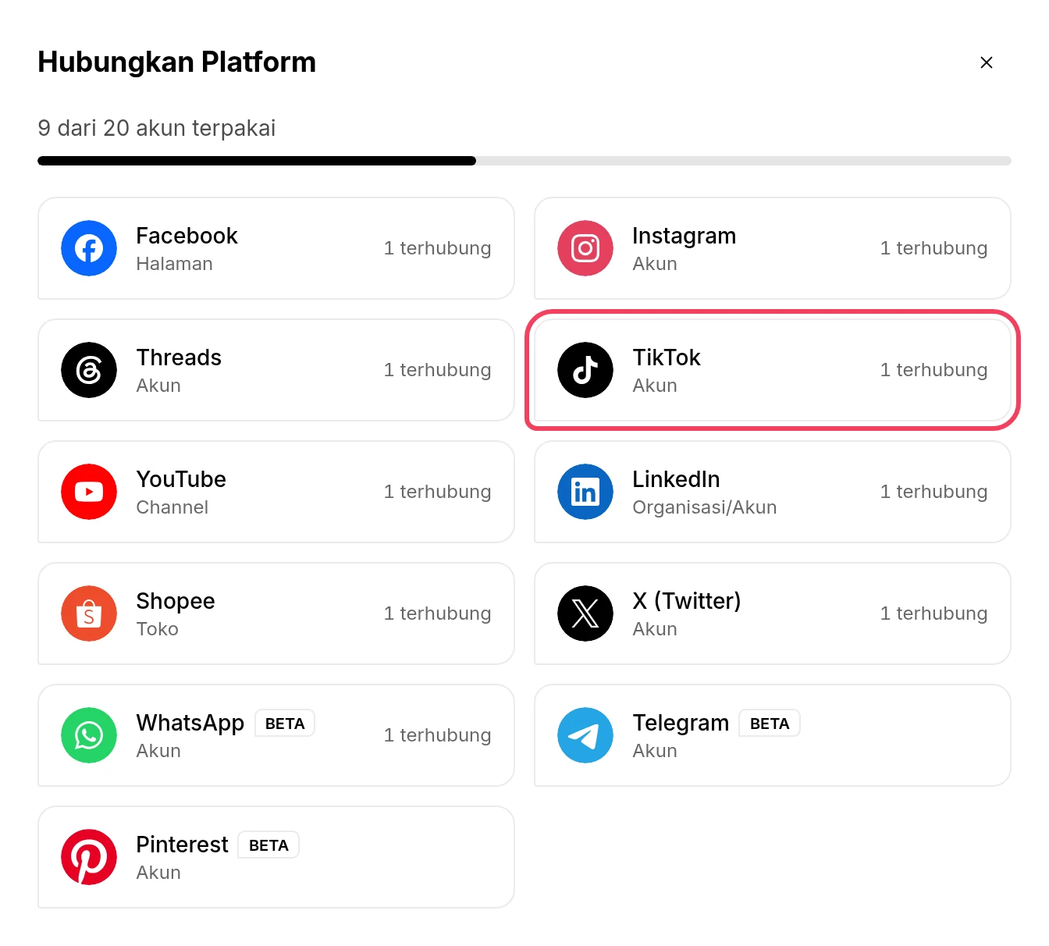Click the X (Twitter) logo icon
This screenshot has height=946, width=1049.
[x=585, y=613]
